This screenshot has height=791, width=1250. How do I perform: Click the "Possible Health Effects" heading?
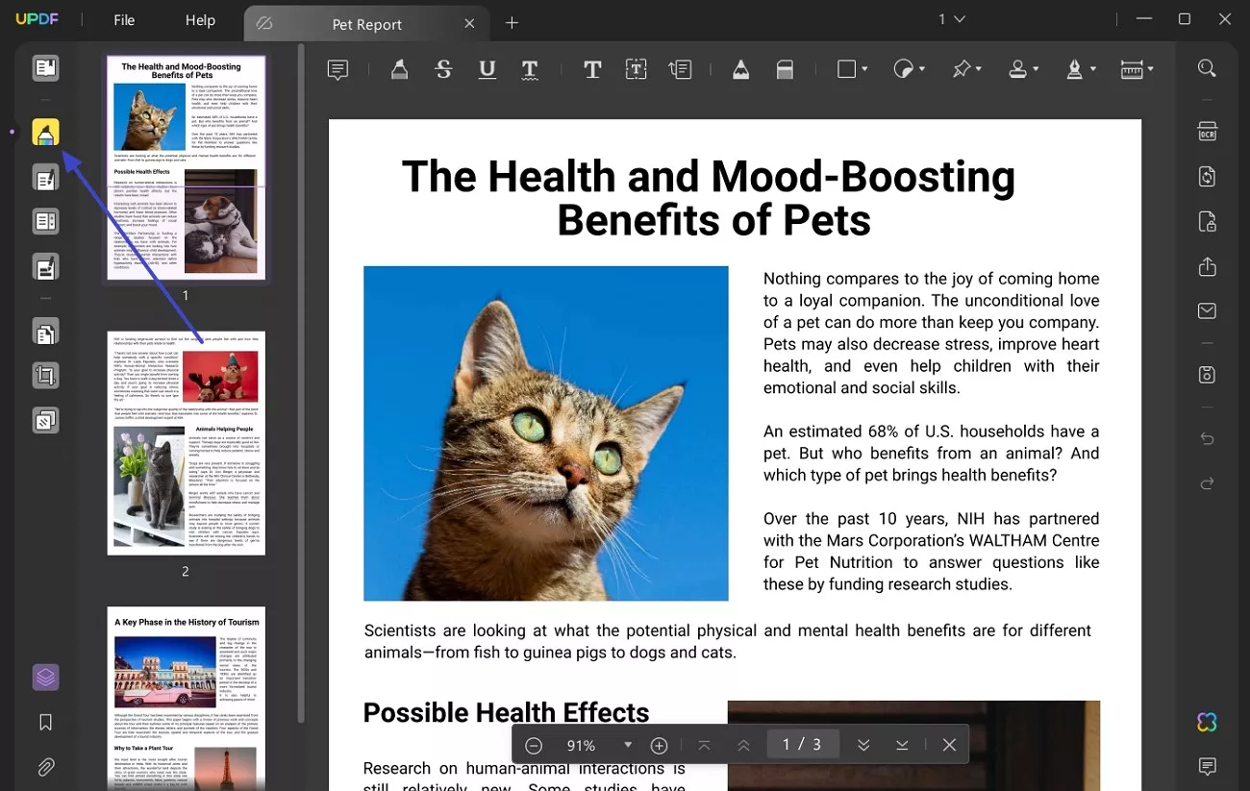pyautogui.click(x=506, y=712)
